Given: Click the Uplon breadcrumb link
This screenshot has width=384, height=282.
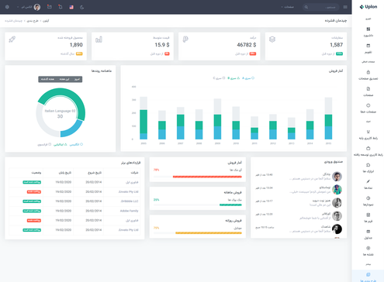Looking at the screenshot, I should click(46, 21).
